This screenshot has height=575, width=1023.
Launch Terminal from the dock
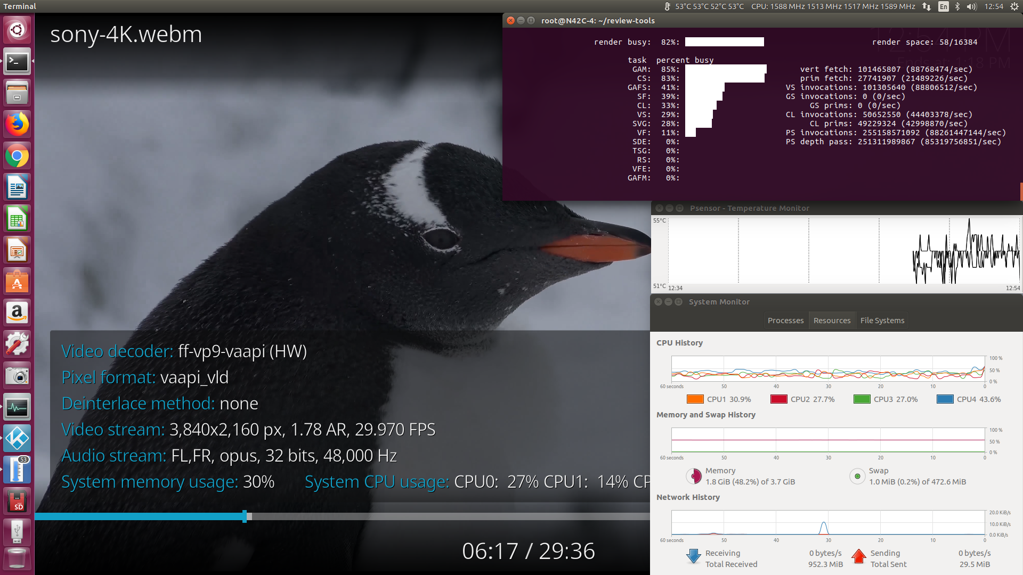point(17,62)
